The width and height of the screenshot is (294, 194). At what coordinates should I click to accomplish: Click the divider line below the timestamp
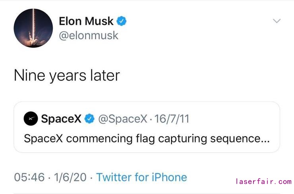click(x=147, y=194)
